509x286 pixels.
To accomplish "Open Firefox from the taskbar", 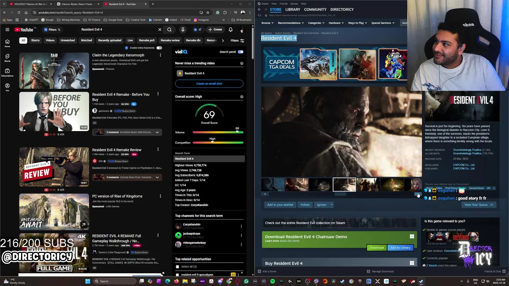I will tap(176, 281).
